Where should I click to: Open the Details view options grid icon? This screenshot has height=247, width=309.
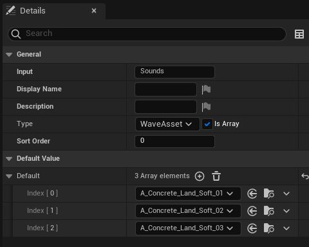(299, 34)
